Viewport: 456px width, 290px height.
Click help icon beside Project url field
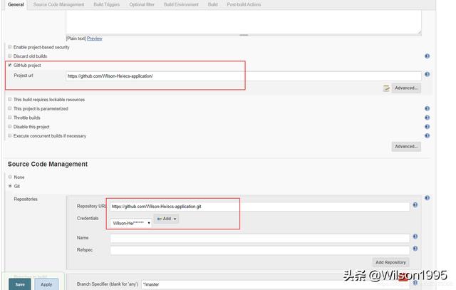[427, 75]
